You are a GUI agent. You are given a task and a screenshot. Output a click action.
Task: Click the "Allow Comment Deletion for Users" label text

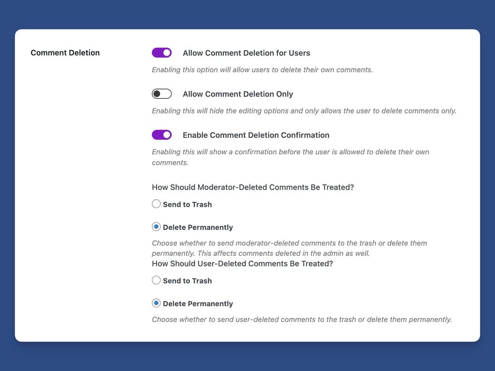tap(246, 53)
